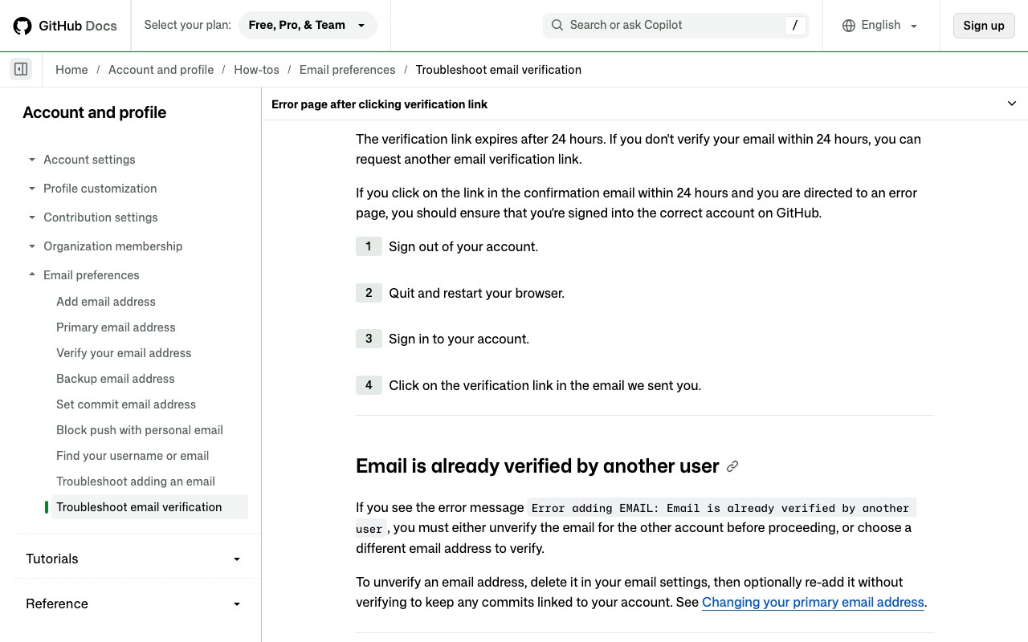
Task: Open Add email address page
Action: pyautogui.click(x=106, y=302)
